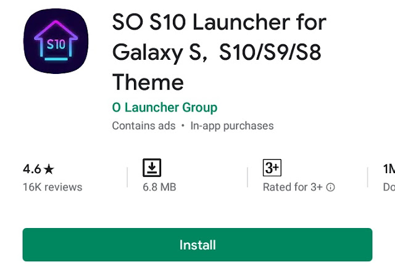Install the SO S10 Launcher app

[x=197, y=245]
